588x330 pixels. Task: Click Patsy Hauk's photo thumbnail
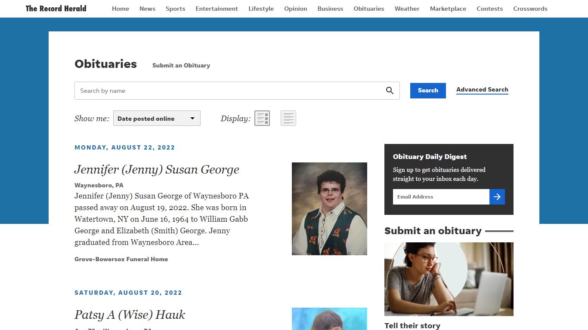click(329, 319)
